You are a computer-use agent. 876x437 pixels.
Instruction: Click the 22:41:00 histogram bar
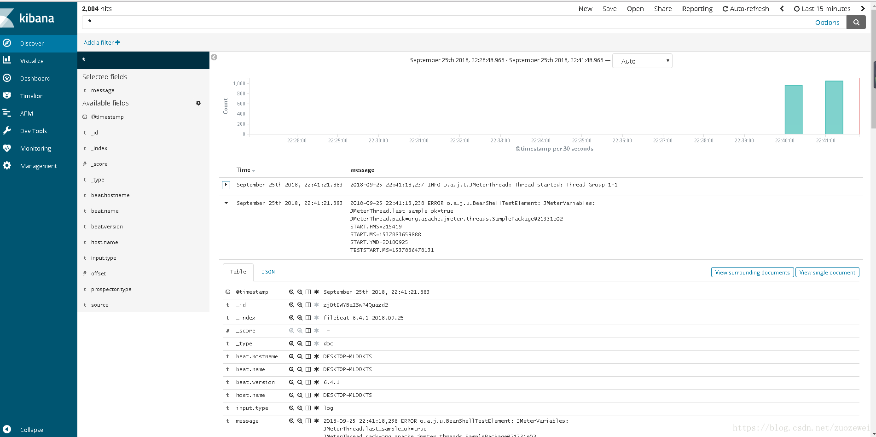click(x=834, y=107)
